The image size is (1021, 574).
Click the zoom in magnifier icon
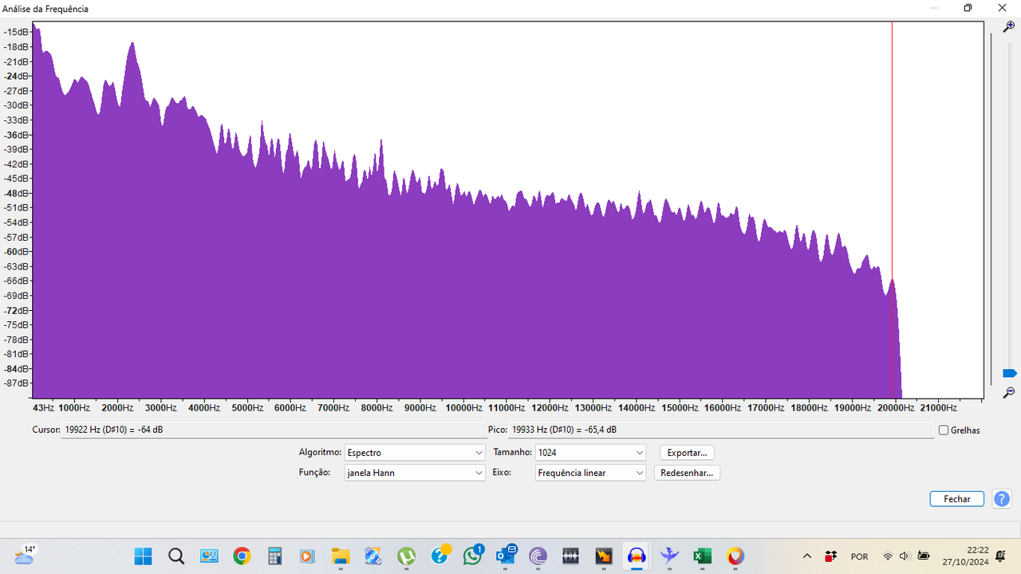point(1009,27)
